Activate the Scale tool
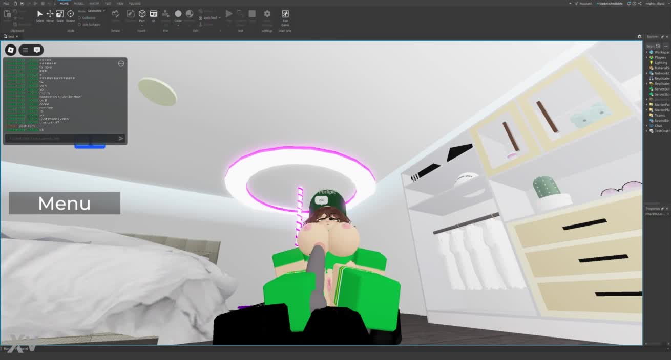The width and height of the screenshot is (671, 360). pos(60,15)
